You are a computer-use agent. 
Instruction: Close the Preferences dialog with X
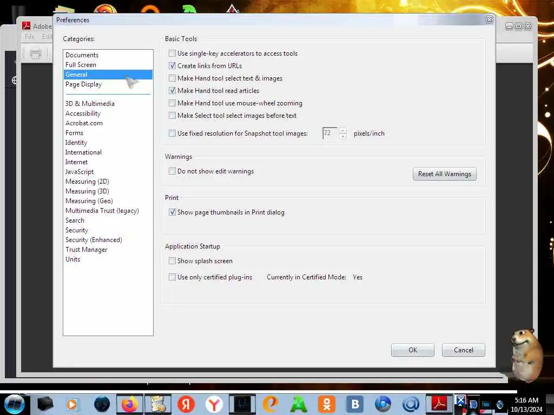pyautogui.click(x=489, y=20)
